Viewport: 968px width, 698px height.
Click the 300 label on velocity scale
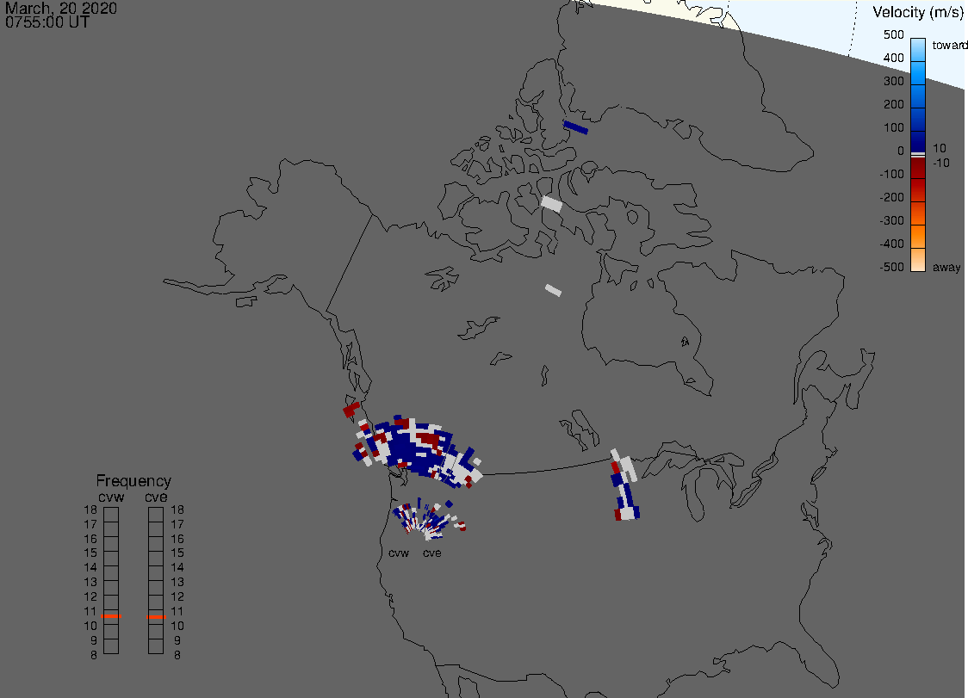coord(893,82)
